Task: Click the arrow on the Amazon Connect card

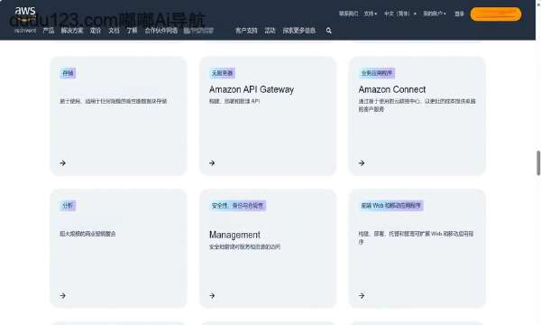Action: point(362,163)
